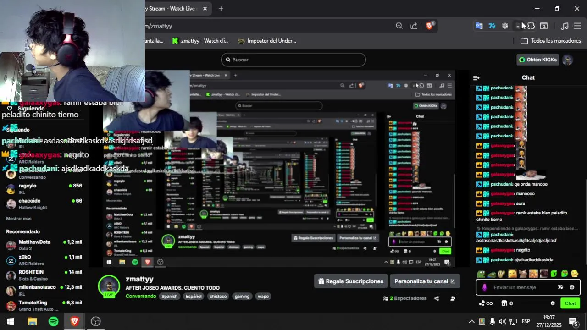
Task: Open the user profile avatar menu
Action: tap(568, 60)
